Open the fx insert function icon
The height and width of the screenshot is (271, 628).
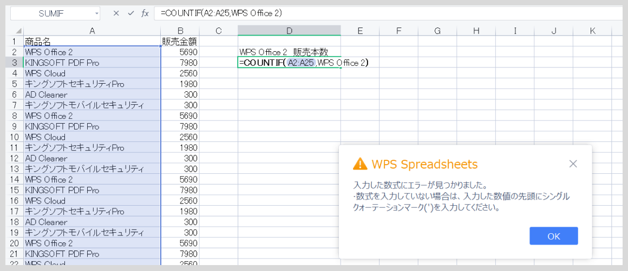pyautogui.click(x=145, y=13)
